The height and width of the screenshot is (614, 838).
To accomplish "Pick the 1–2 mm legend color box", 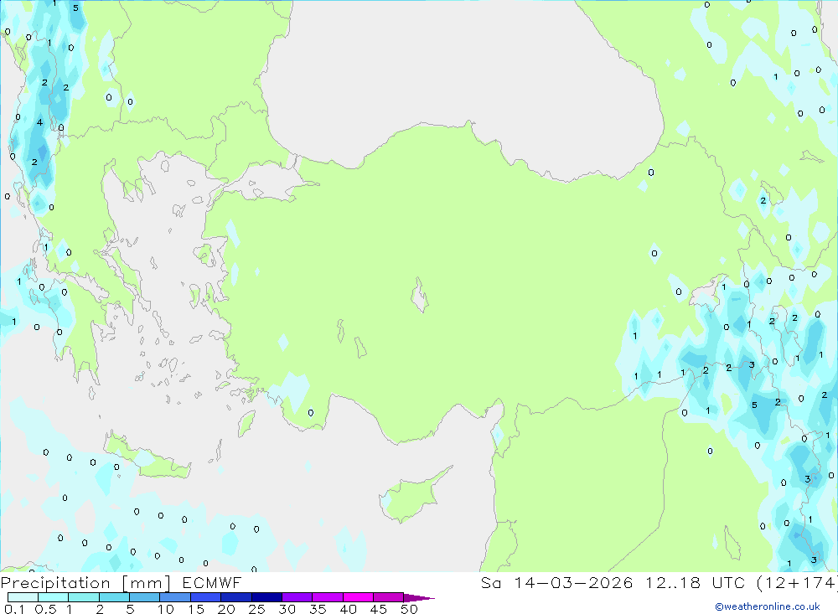I will (x=84, y=597).
